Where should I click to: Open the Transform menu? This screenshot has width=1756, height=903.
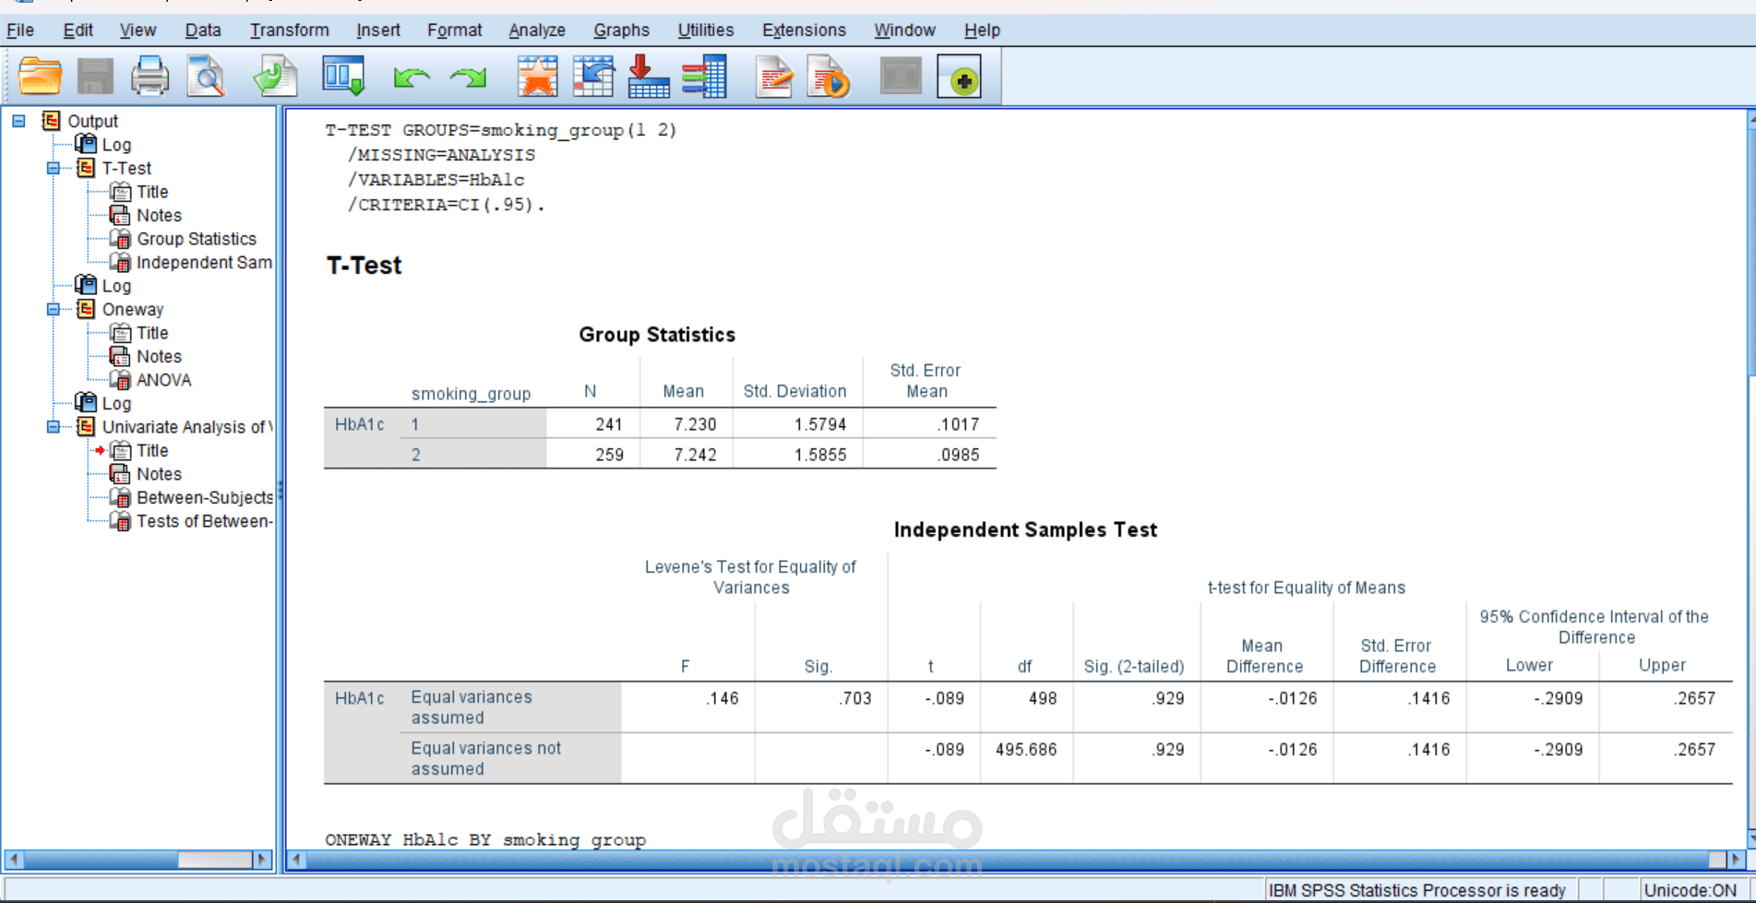click(x=289, y=30)
